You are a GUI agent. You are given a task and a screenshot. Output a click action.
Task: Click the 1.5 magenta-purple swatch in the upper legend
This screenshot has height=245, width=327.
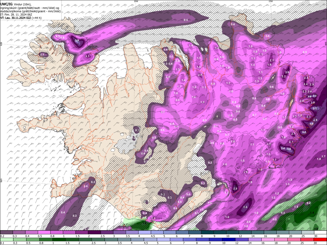point(82,232)
